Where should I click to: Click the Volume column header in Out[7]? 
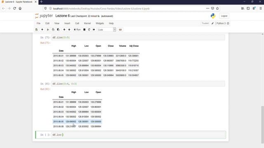[x=123, y=46]
